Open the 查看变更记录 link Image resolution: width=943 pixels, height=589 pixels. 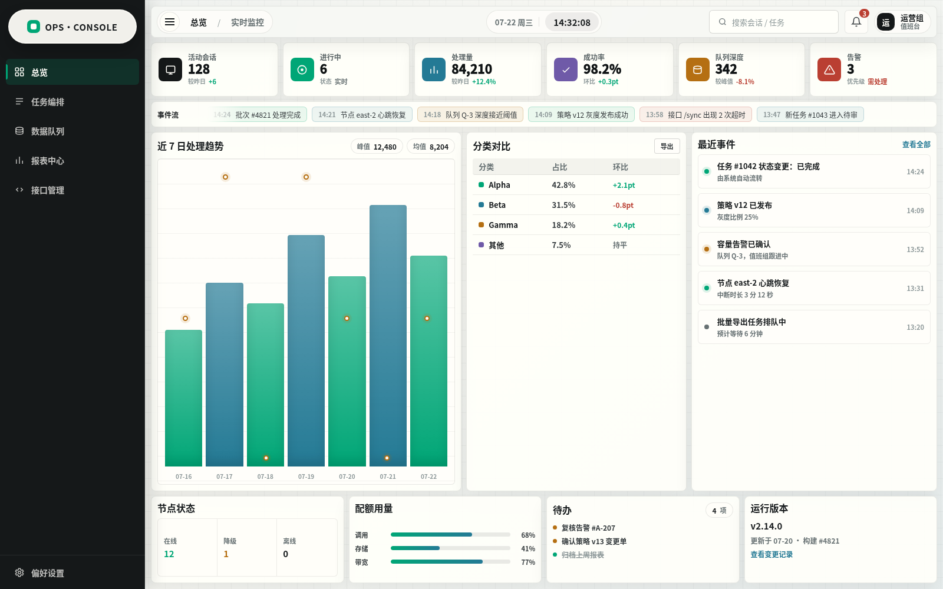coord(771,554)
